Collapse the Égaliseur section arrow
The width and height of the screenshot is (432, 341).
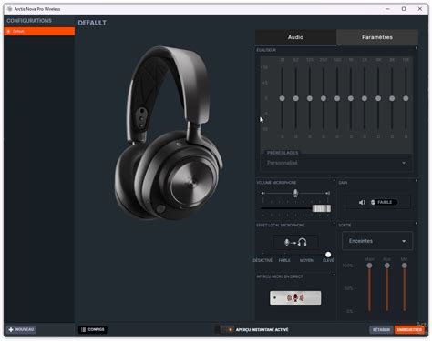point(416,48)
